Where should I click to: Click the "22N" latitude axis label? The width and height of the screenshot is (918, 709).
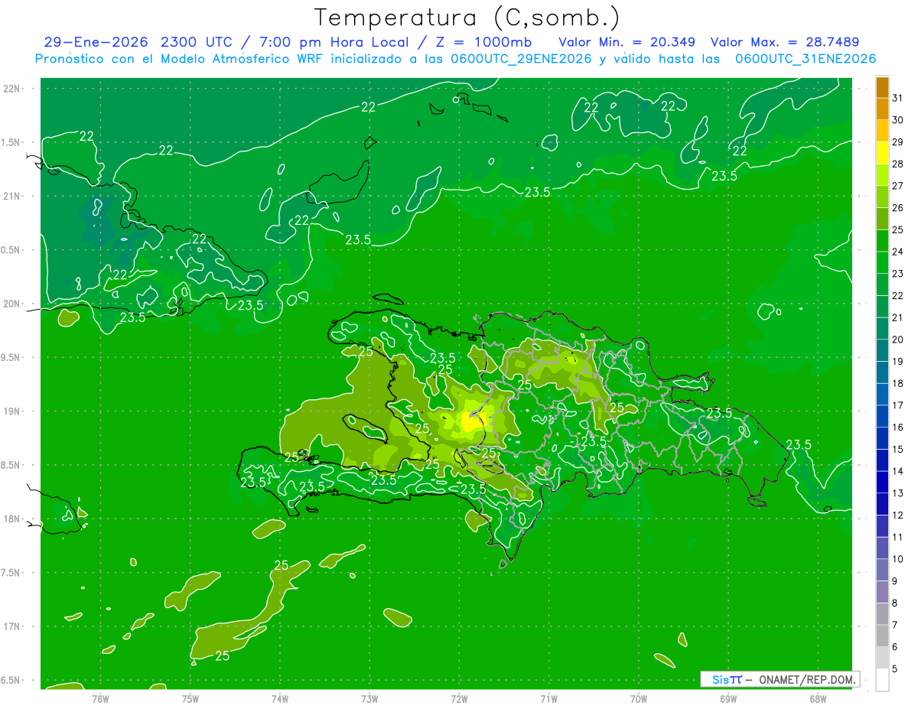tap(13, 88)
